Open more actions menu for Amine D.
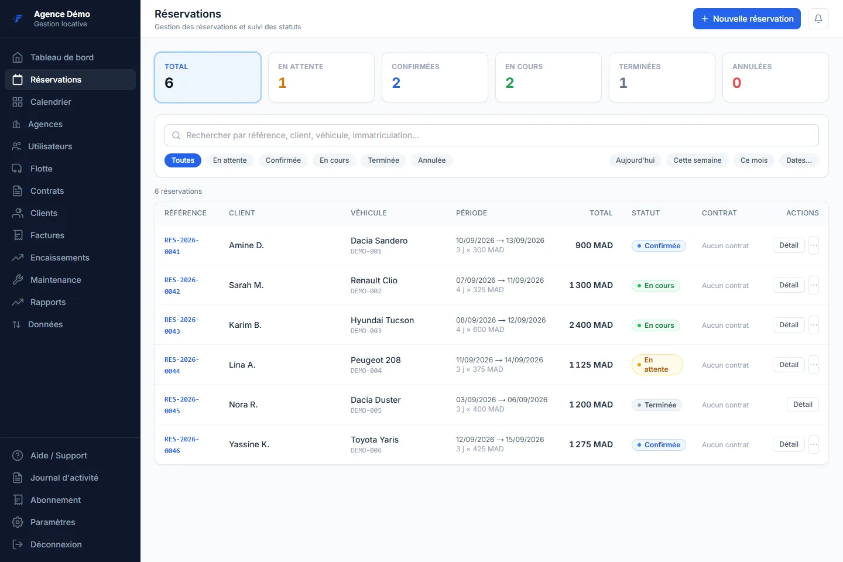Image resolution: width=843 pixels, height=562 pixels. 814,245
